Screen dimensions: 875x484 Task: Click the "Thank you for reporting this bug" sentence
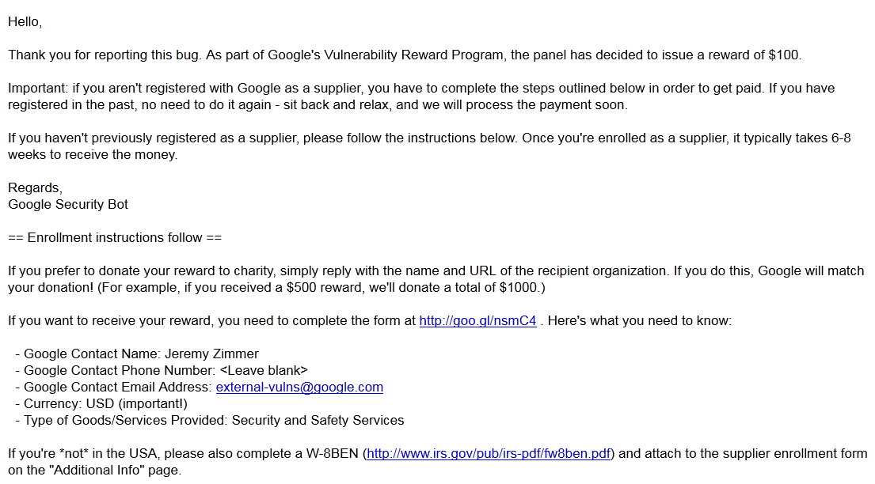tap(97, 55)
